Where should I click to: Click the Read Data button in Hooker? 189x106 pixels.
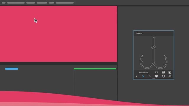(x=144, y=72)
